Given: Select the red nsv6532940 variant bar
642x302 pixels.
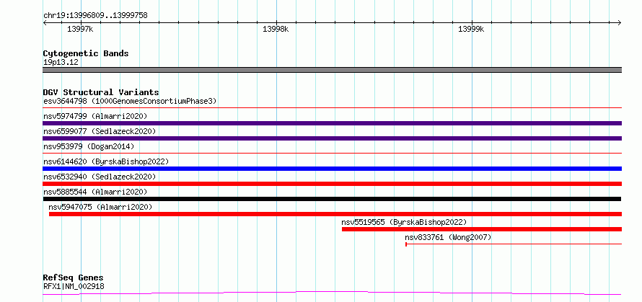Looking at the screenshot, I should click(x=332, y=184).
